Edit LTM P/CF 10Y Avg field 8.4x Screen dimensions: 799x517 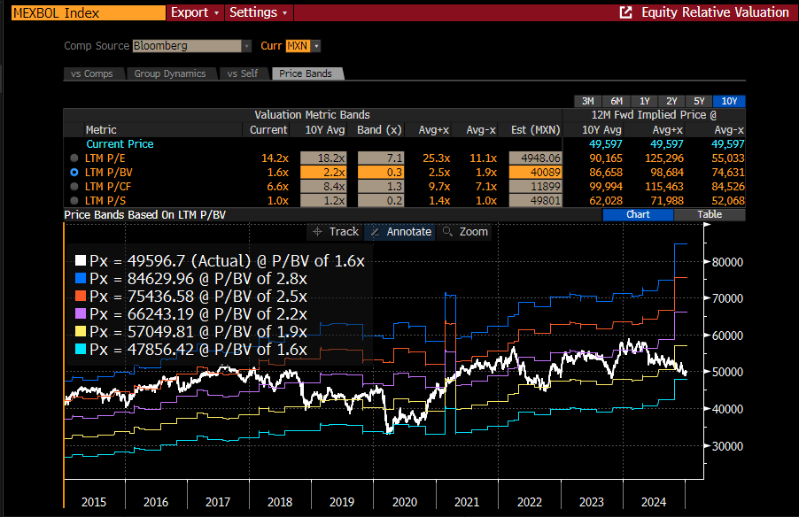pyautogui.click(x=323, y=187)
